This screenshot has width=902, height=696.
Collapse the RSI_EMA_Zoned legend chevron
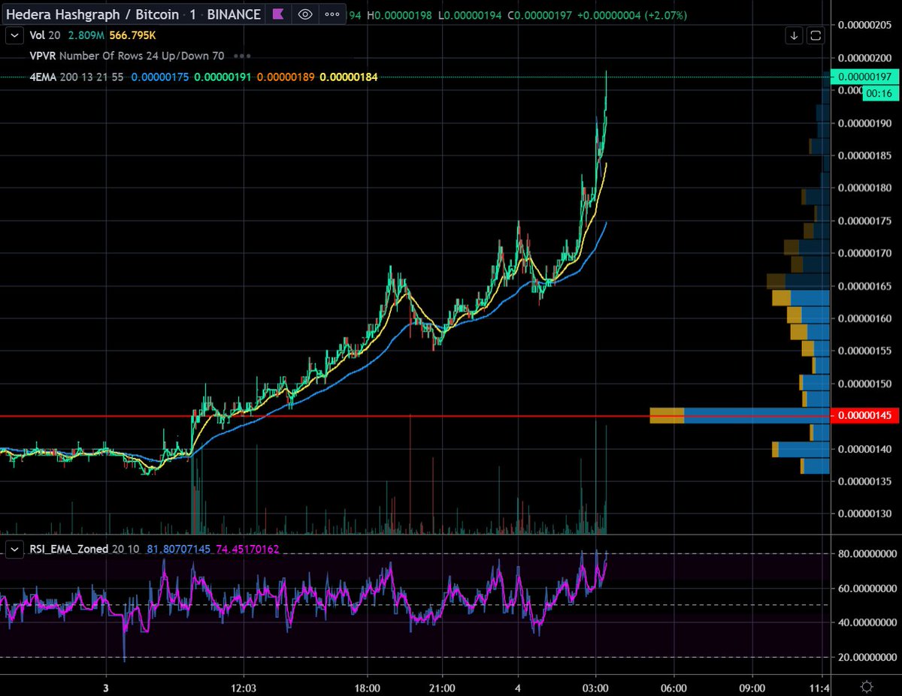coord(14,550)
